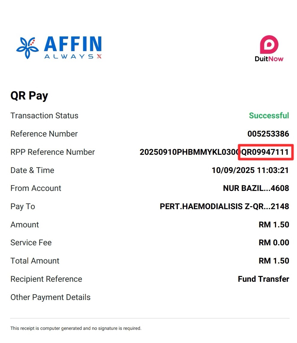The width and height of the screenshot is (297, 343).
Task: Click the Recipient Reference label
Action: 46,279
